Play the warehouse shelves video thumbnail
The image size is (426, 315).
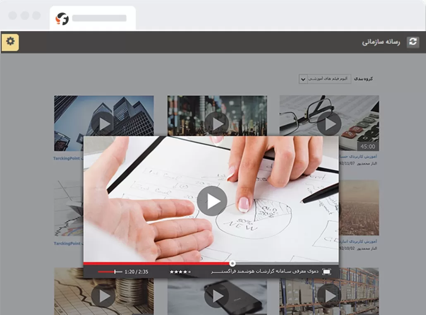tap(329, 296)
